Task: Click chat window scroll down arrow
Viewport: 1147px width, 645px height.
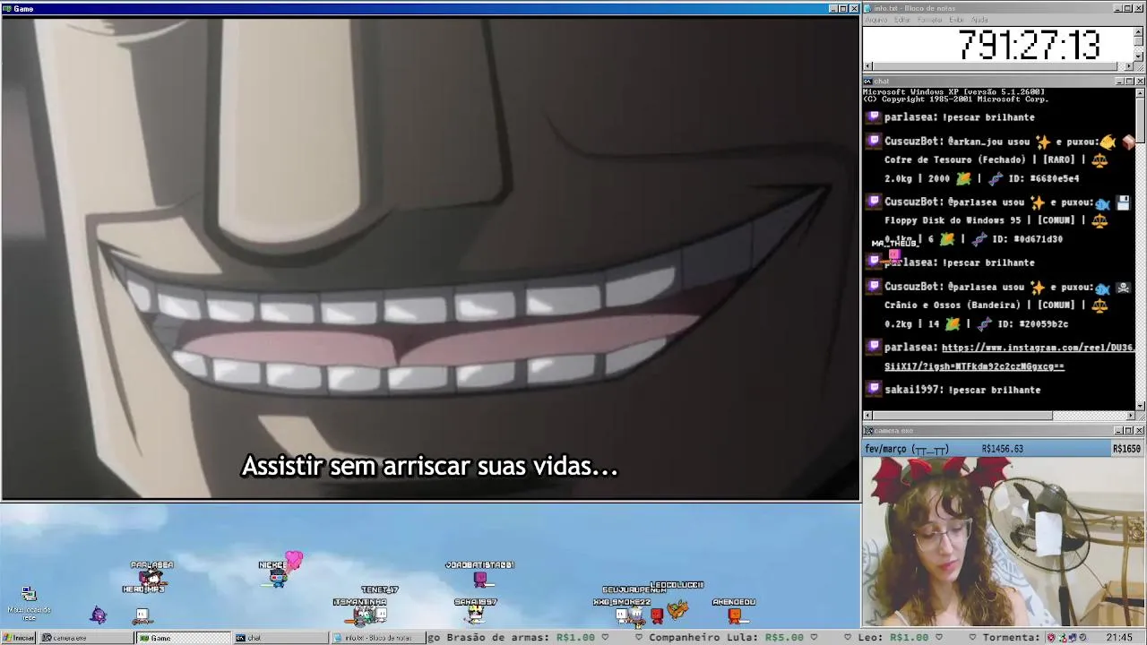Action: pyautogui.click(x=1140, y=406)
